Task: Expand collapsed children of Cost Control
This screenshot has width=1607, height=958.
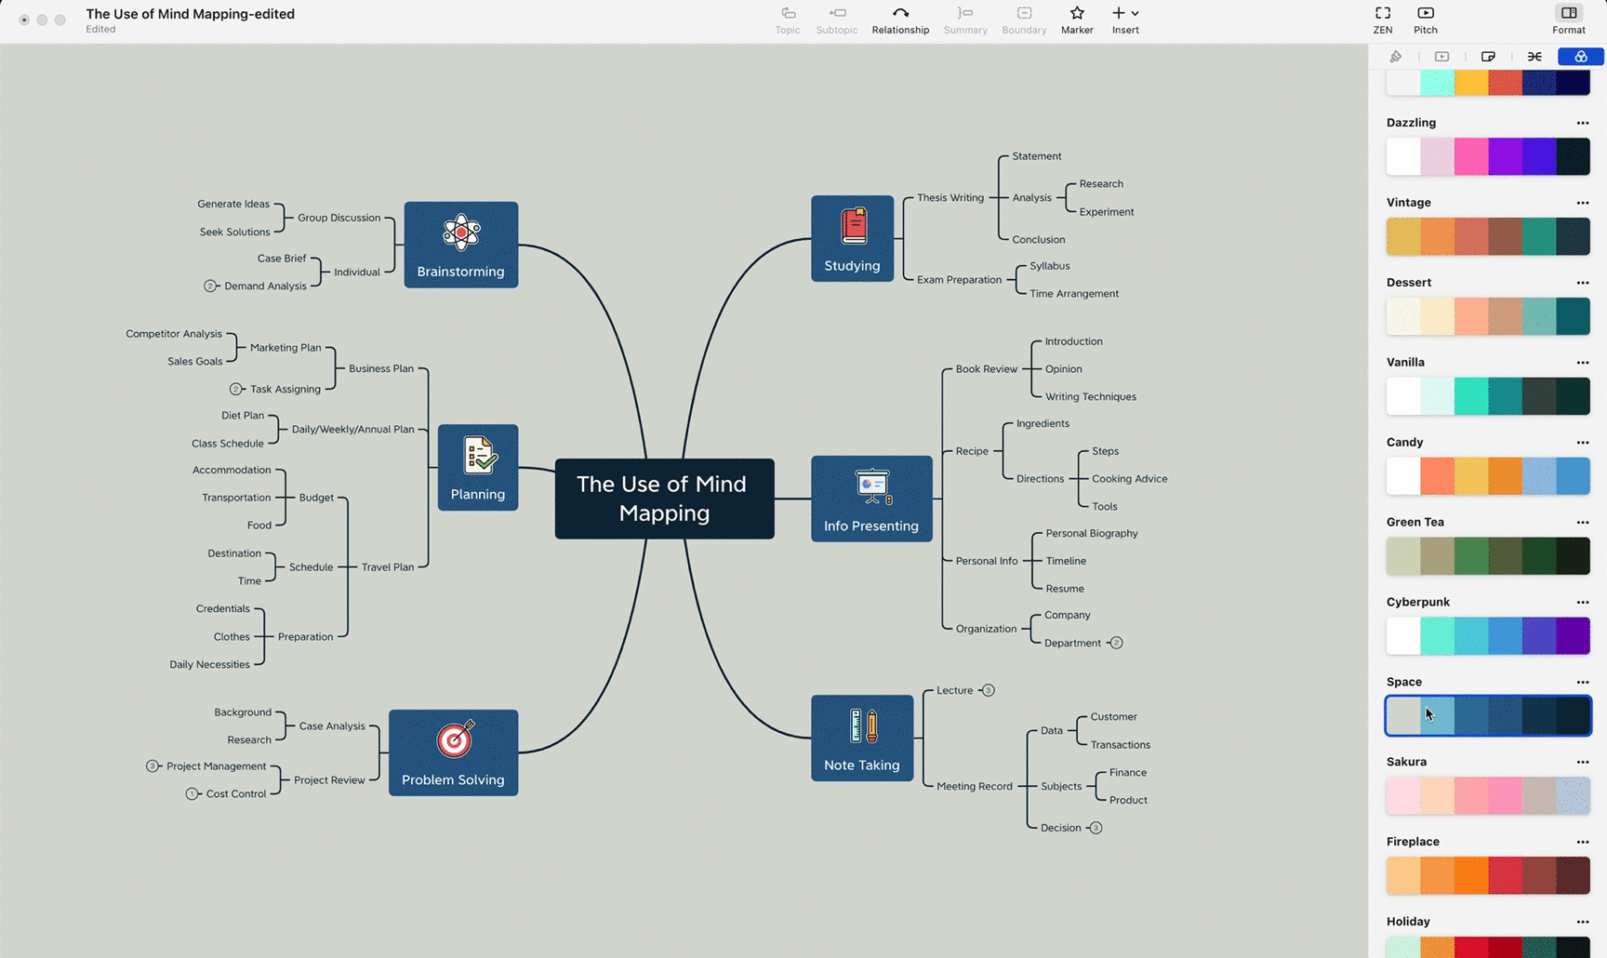Action: 192,794
